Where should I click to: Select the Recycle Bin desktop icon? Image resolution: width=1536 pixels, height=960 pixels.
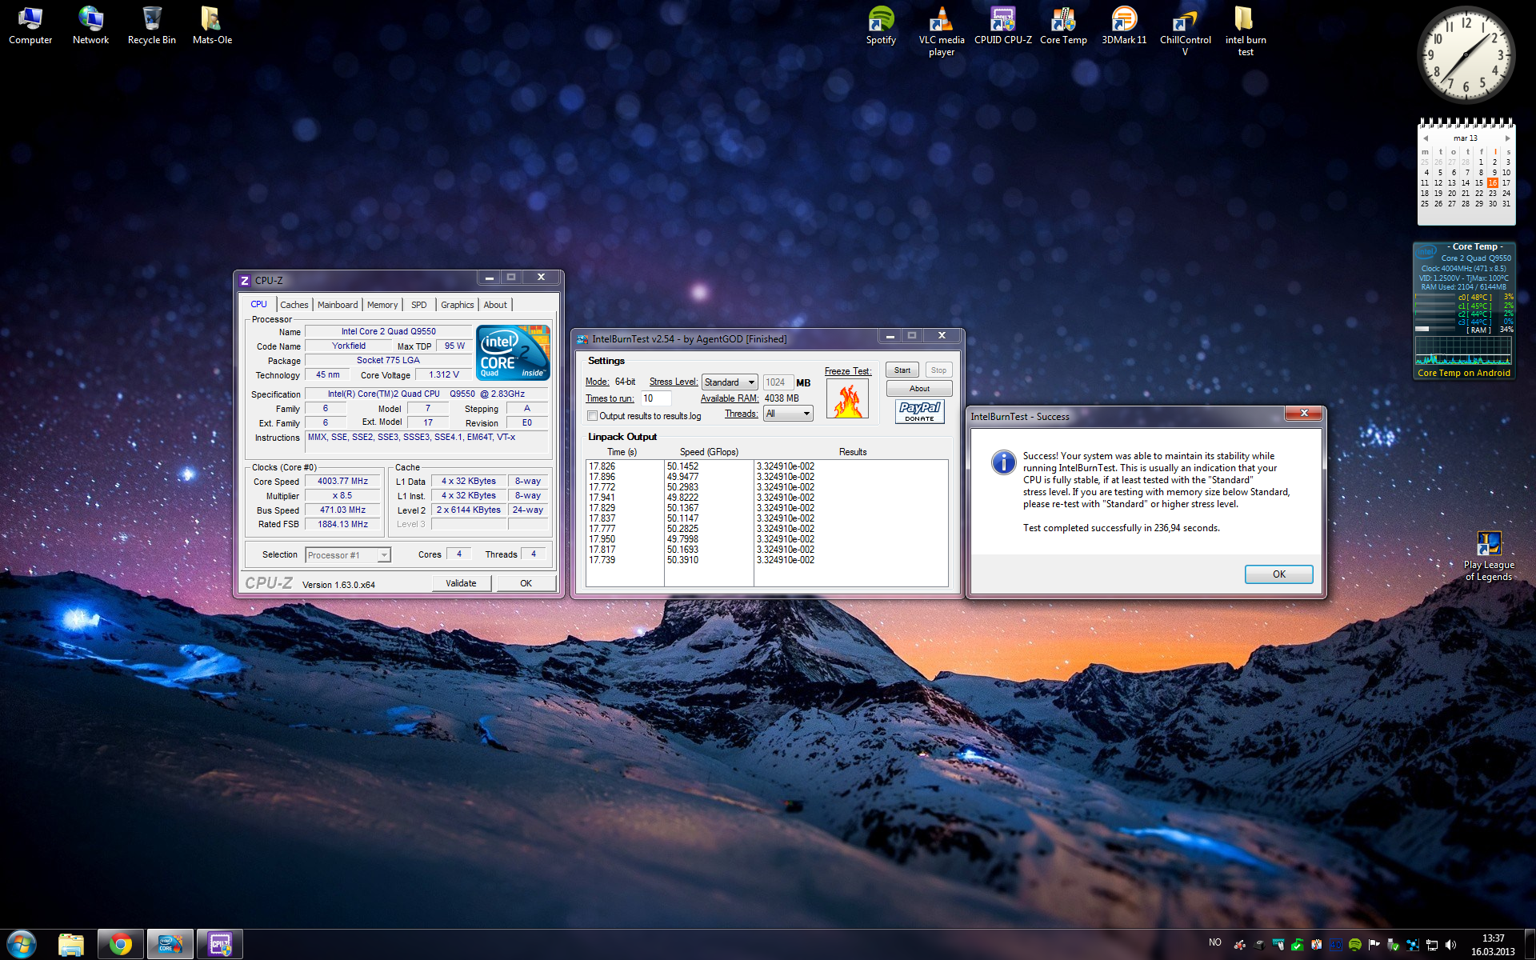[x=151, y=26]
